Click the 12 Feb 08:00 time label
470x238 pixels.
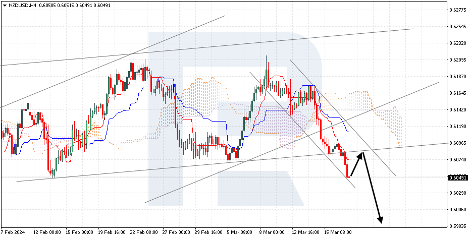(x=47, y=232)
